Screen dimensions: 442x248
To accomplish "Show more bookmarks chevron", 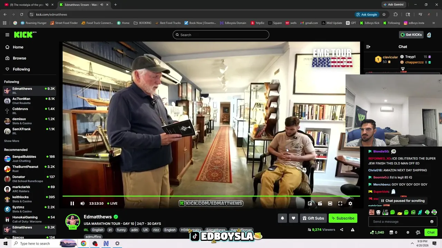I will click(x=433, y=23).
